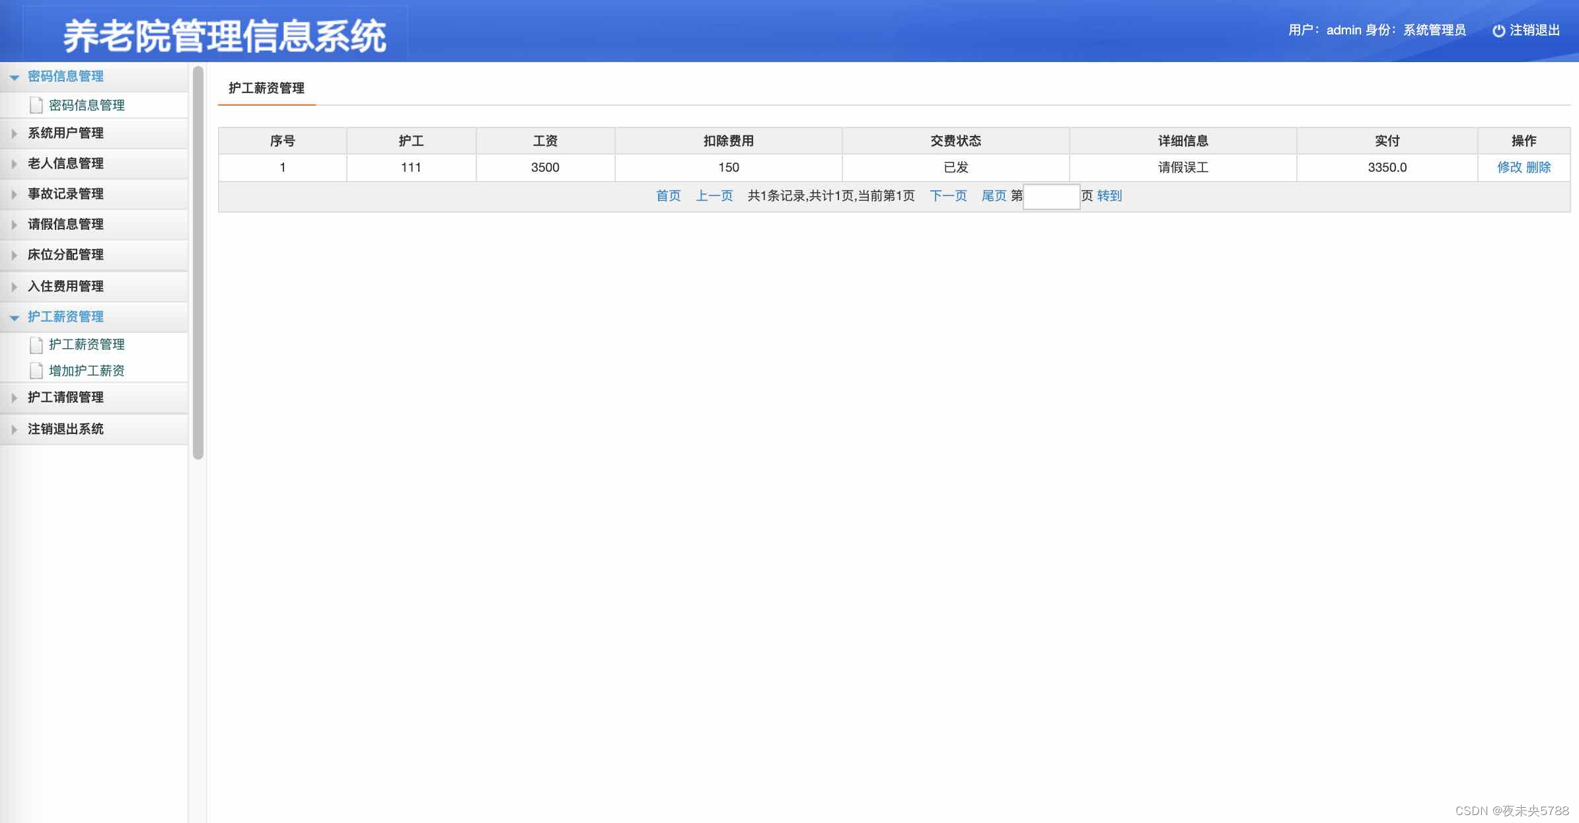Screen dimensions: 1579x823
Task: Click the 护工 cell showing 111
Action: click(411, 168)
